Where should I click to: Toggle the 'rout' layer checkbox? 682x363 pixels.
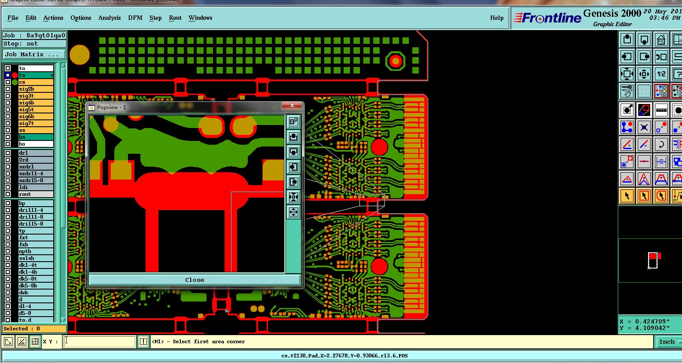(x=8, y=194)
